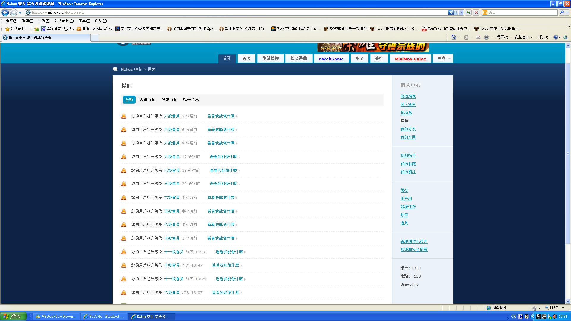
Task: Click the green Refresh page icon
Action: pyautogui.click(x=468, y=12)
